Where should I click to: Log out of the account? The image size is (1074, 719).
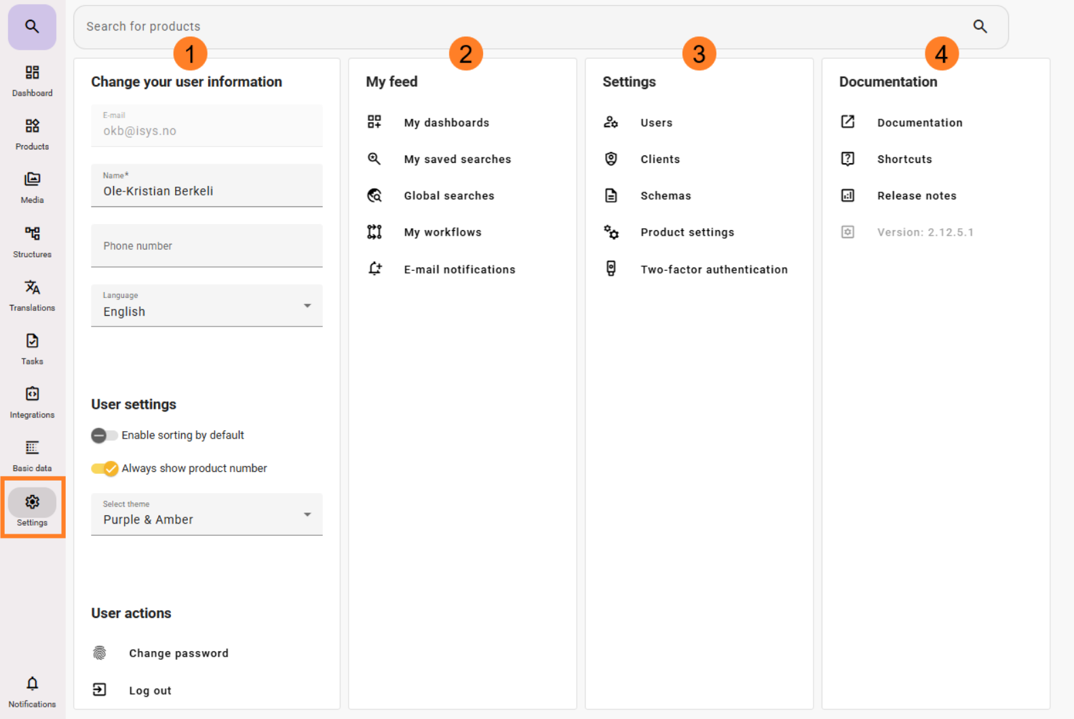(150, 690)
